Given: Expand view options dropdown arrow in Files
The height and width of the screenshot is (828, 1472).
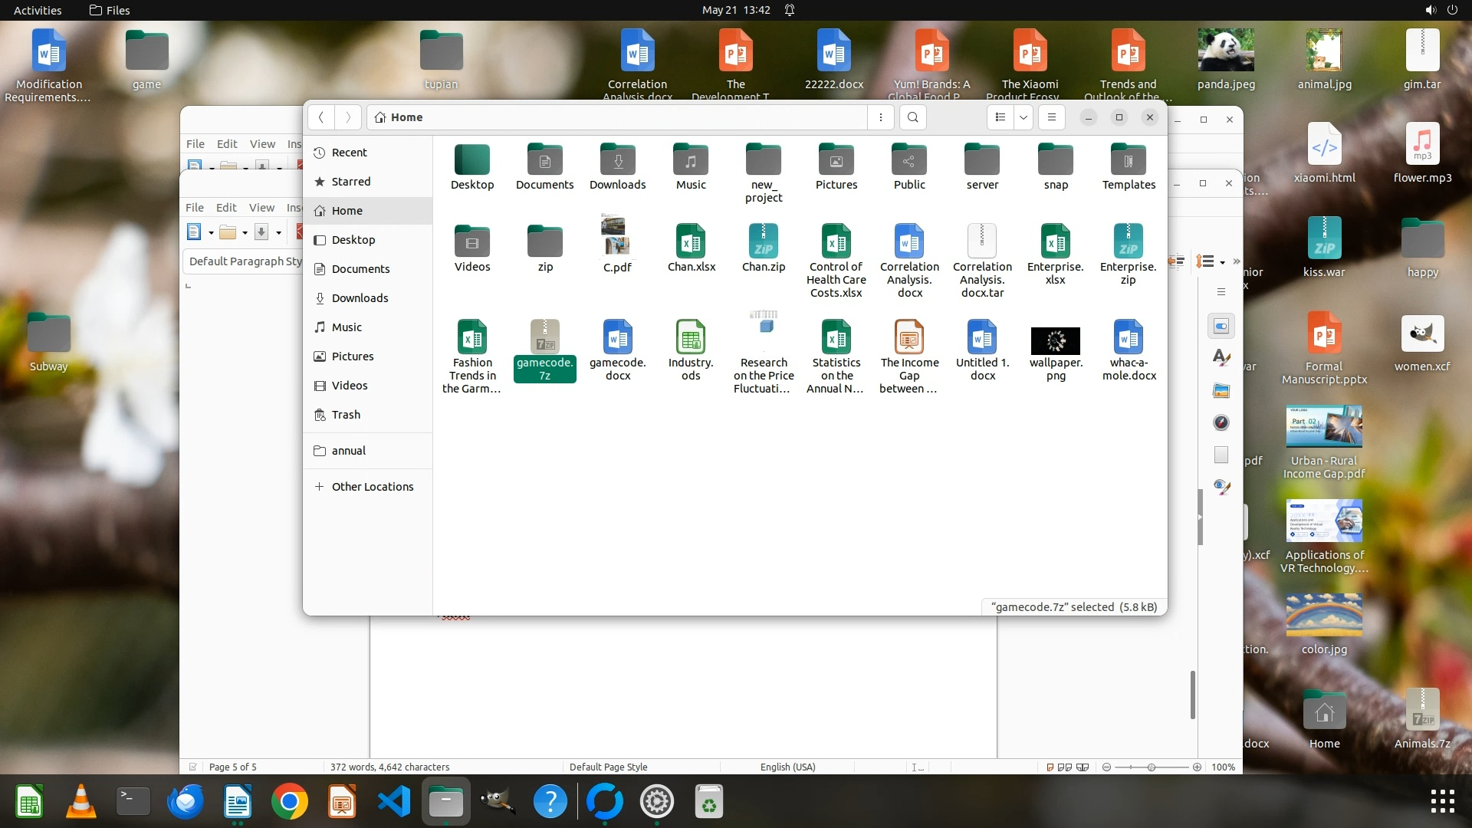Looking at the screenshot, I should [x=1024, y=117].
